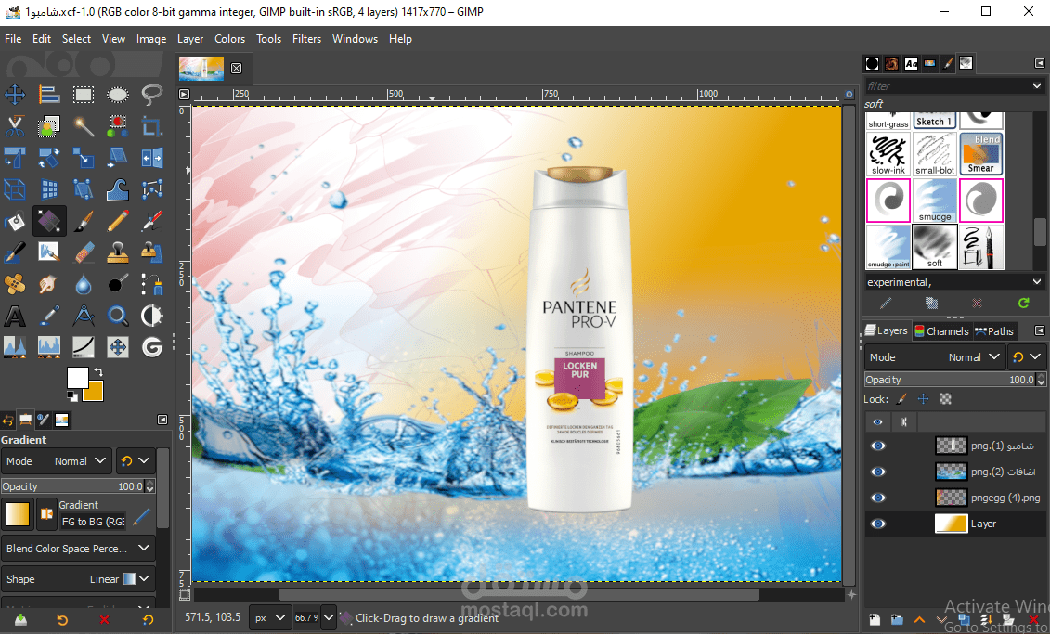Image resolution: width=1050 pixels, height=634 pixels.
Task: Select the Crop tool
Action: point(152,126)
